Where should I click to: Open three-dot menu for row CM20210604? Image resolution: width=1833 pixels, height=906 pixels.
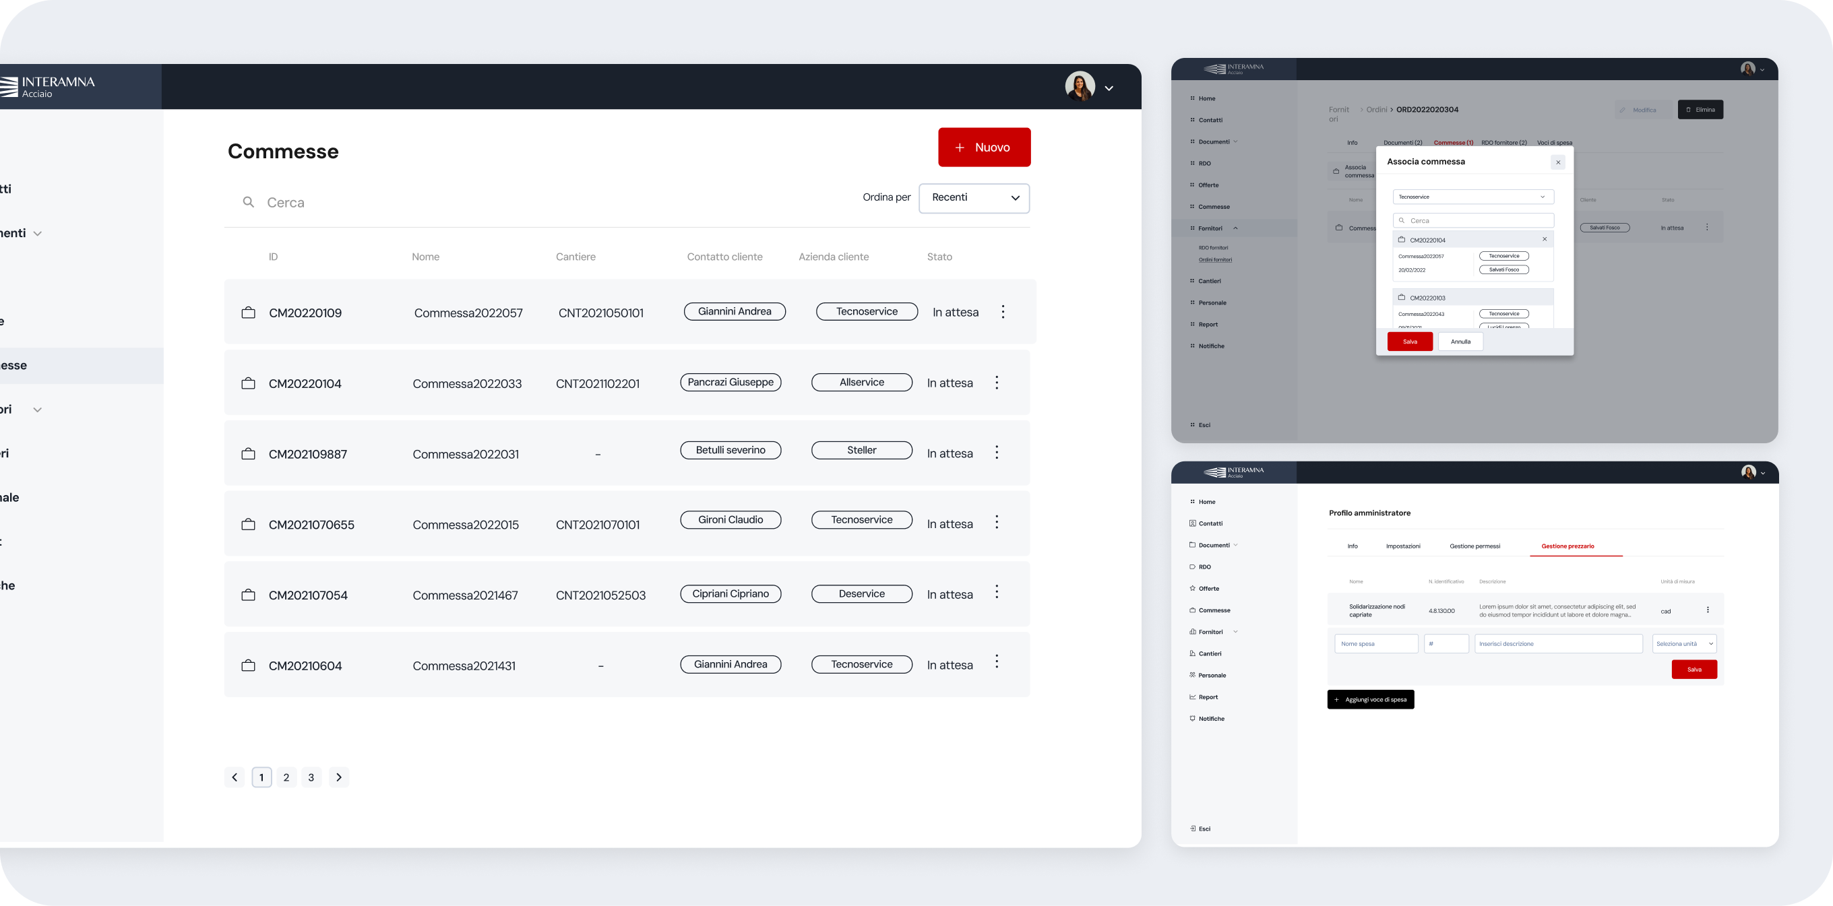tap(996, 661)
